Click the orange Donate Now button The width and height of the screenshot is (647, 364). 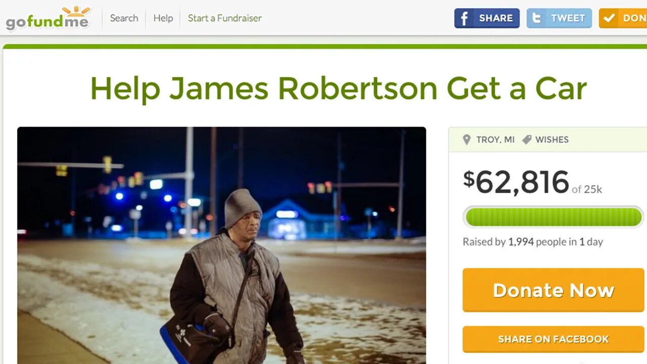[553, 290]
